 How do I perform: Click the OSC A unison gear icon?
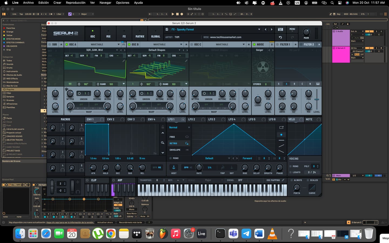(79, 93)
